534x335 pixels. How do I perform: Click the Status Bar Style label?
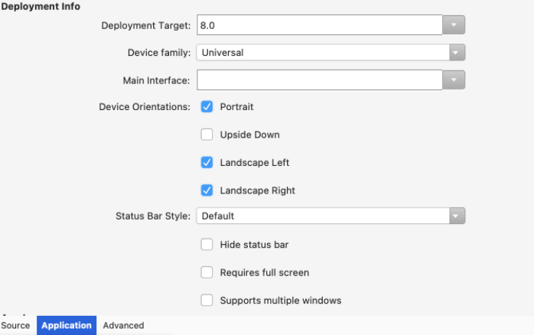coord(153,216)
